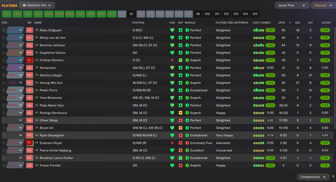
Task: Expand the arrow next to Quick Pick
Action: coord(304,5)
